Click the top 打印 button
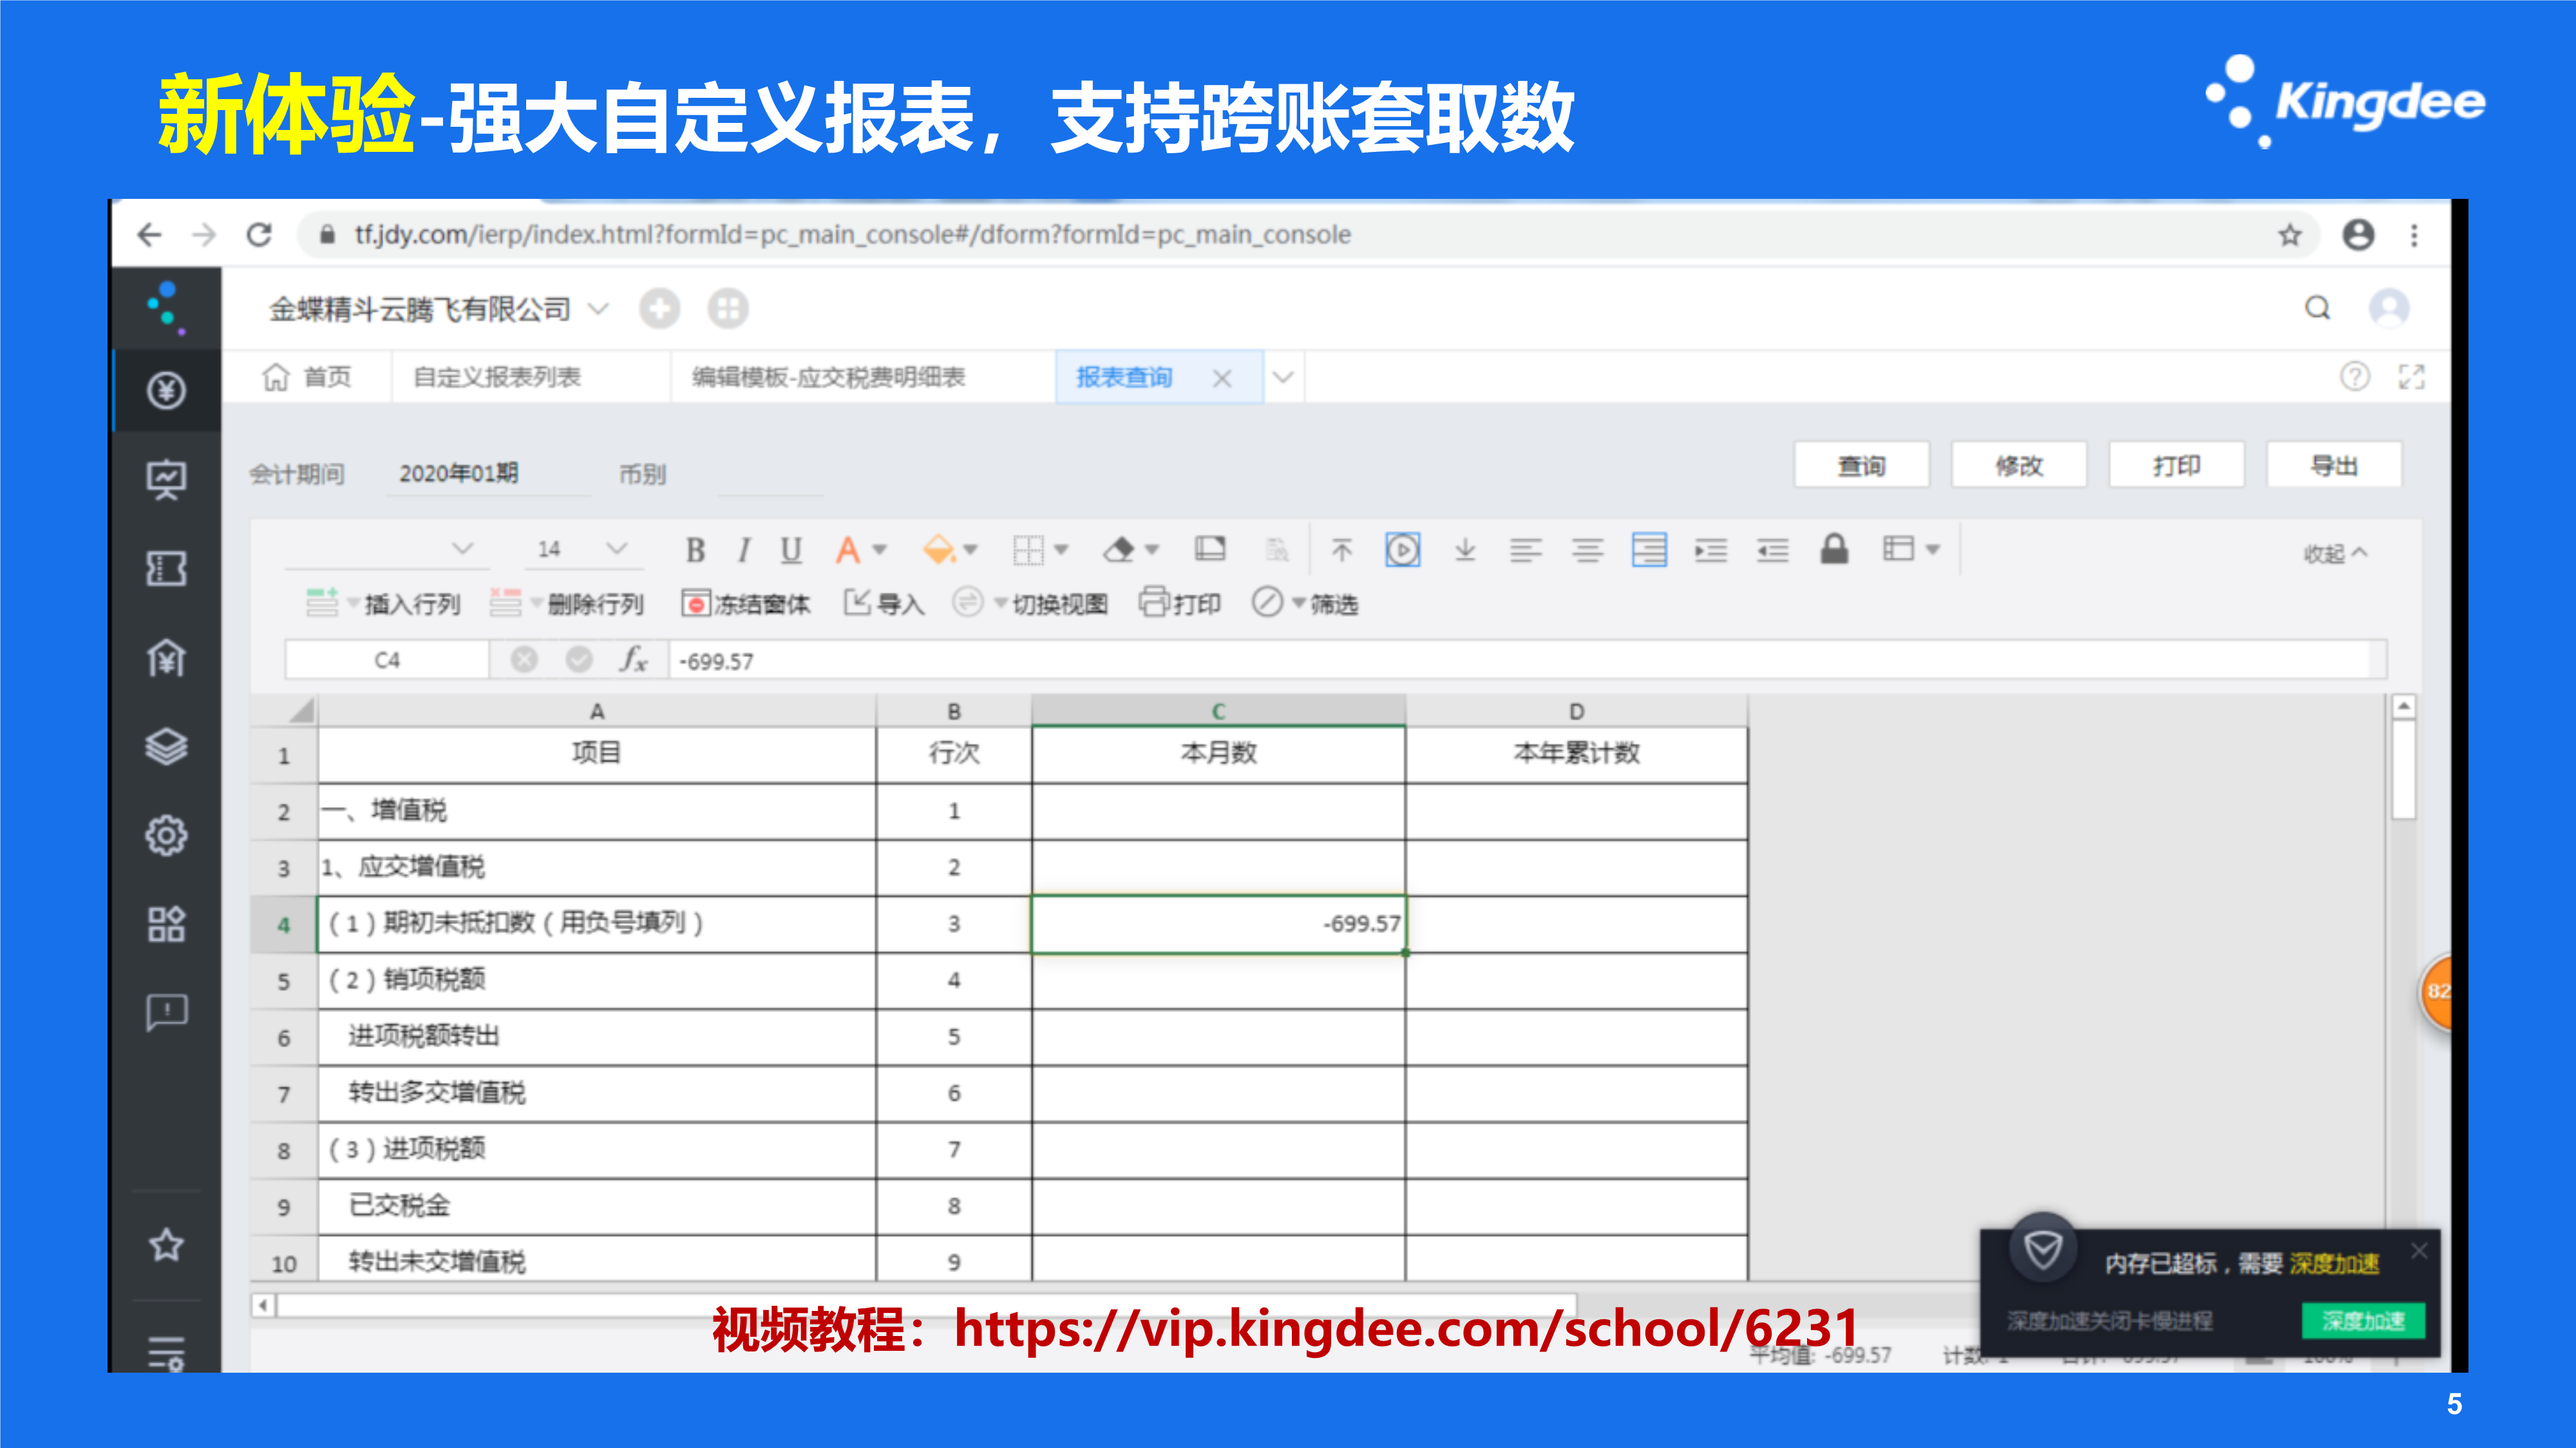The image size is (2576, 1448). click(2176, 466)
